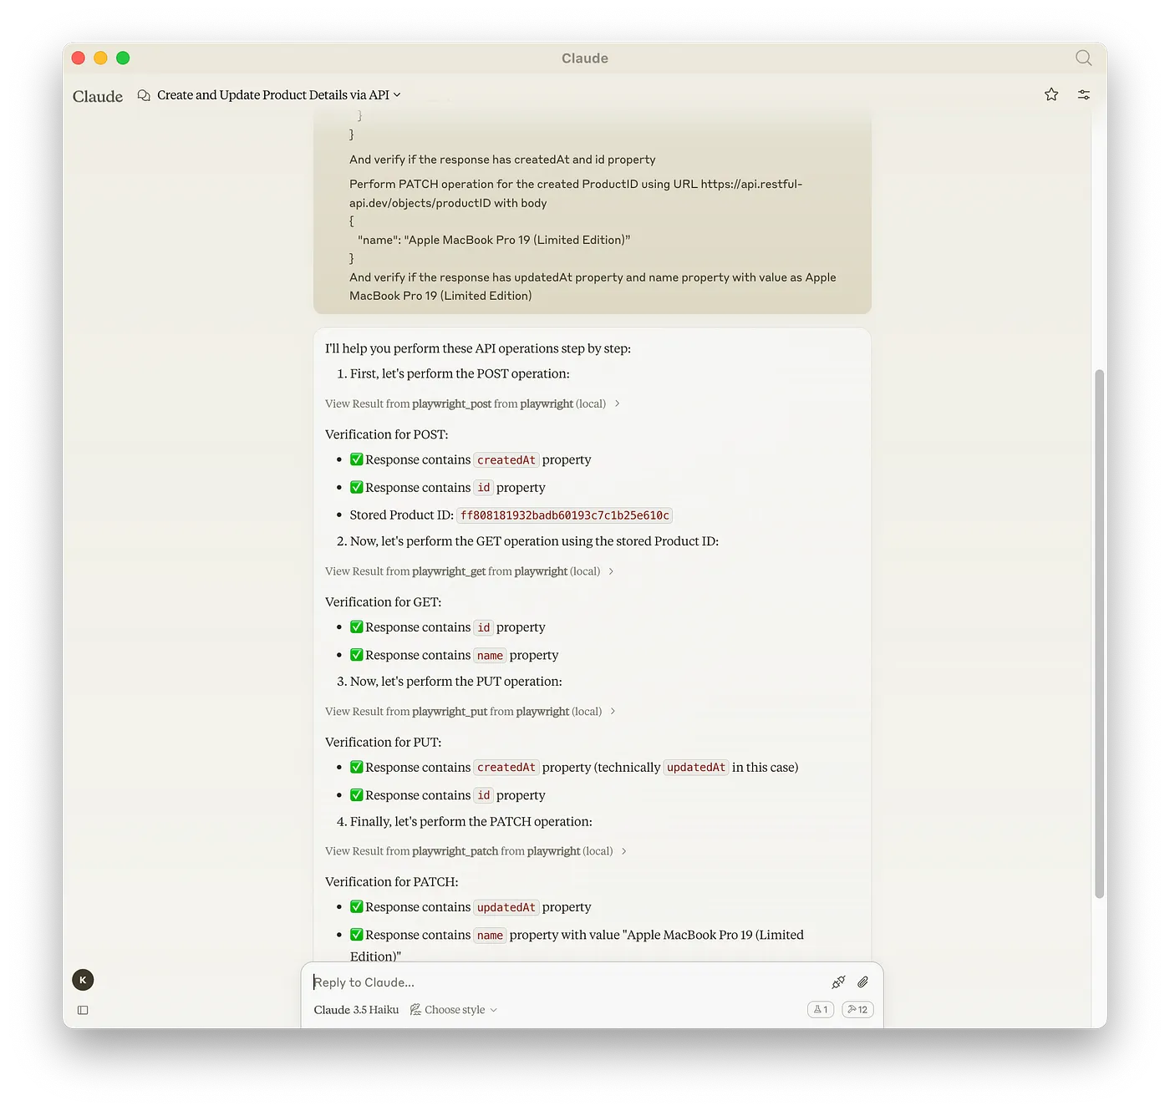Close the window with the red button
The image size is (1170, 1111).
coord(79,58)
